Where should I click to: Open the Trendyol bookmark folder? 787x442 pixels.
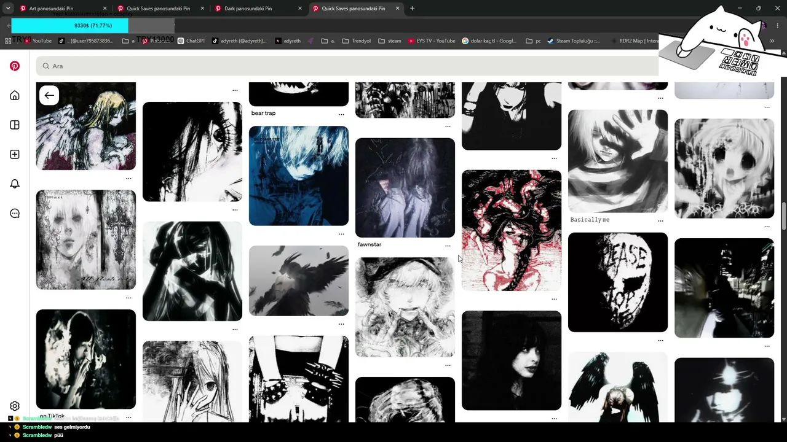(x=357, y=41)
